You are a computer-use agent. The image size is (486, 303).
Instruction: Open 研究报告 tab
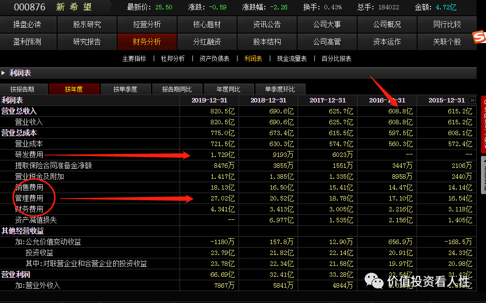click(x=87, y=42)
